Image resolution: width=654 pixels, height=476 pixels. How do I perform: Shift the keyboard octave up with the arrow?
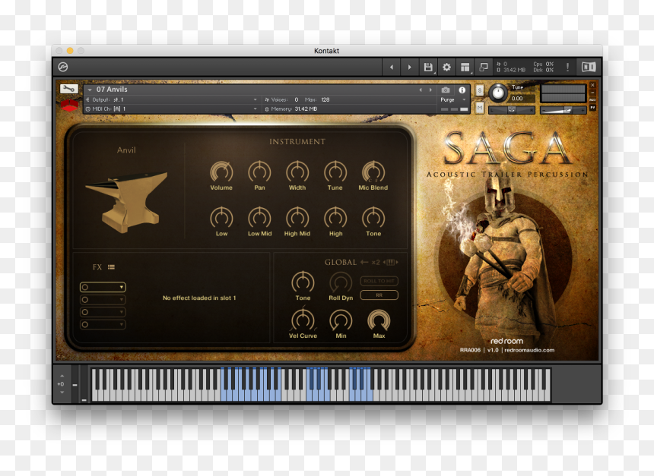coord(62,376)
